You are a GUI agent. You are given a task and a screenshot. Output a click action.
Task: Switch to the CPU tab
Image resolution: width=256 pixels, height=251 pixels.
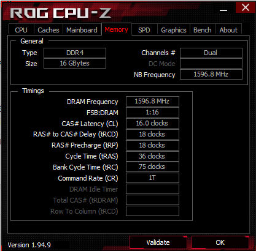(x=21, y=30)
